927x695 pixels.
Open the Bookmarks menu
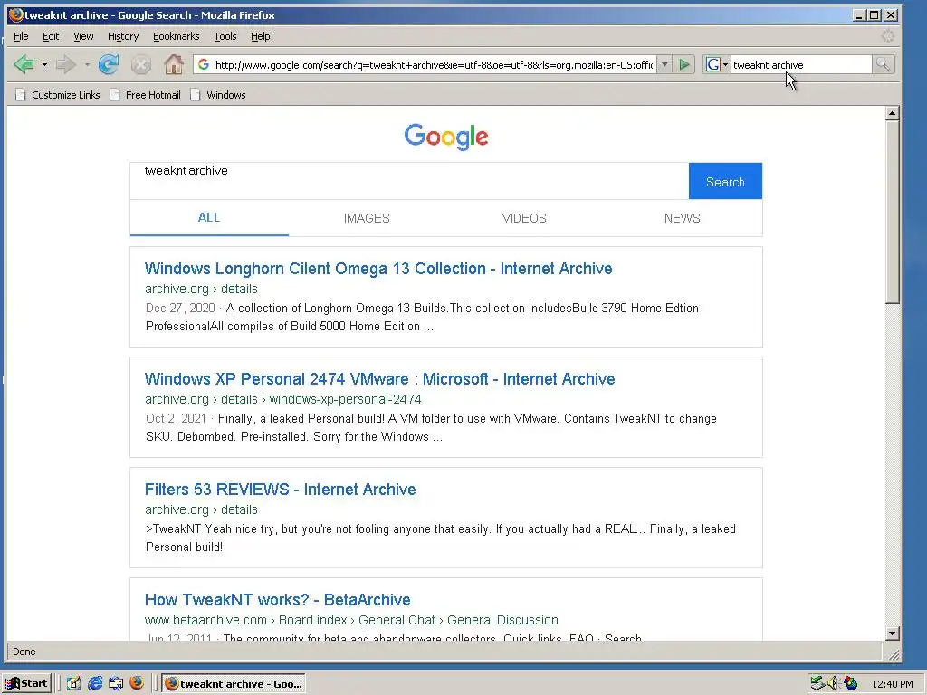(177, 36)
